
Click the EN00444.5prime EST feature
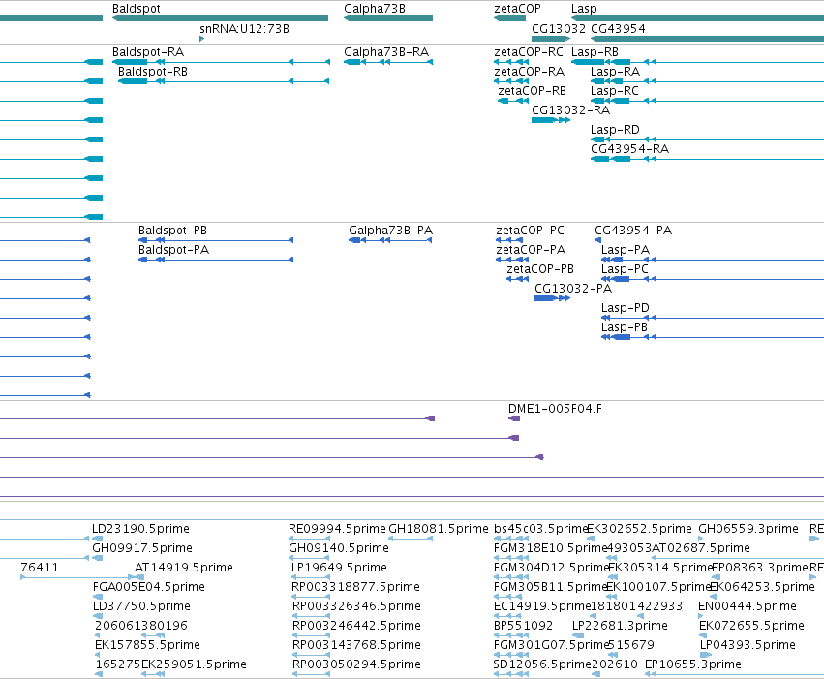pyautogui.click(x=700, y=616)
